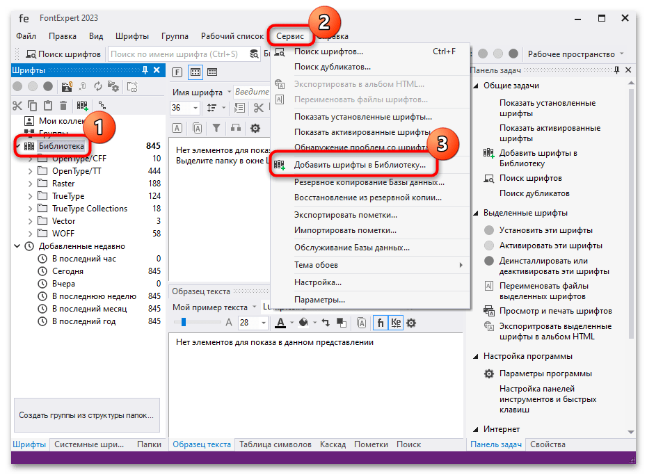Viewport: 647px width, 475px height.
Task: Click the cut scissors icon in Шрифты panel
Action: pyautogui.click(x=17, y=106)
